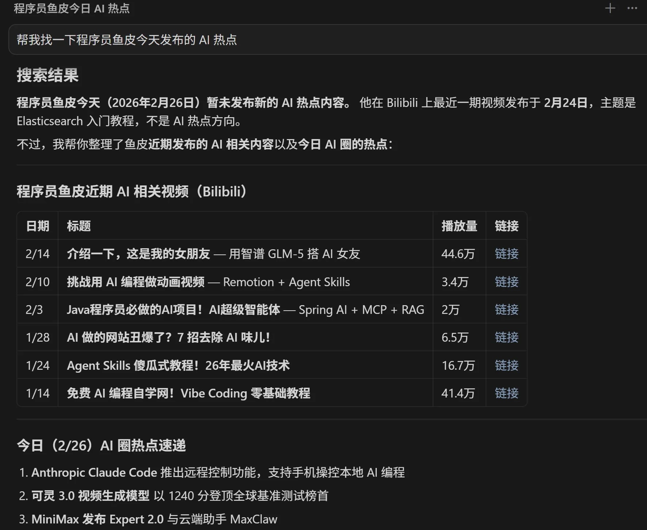Click the 链接 column header

pos(506,226)
